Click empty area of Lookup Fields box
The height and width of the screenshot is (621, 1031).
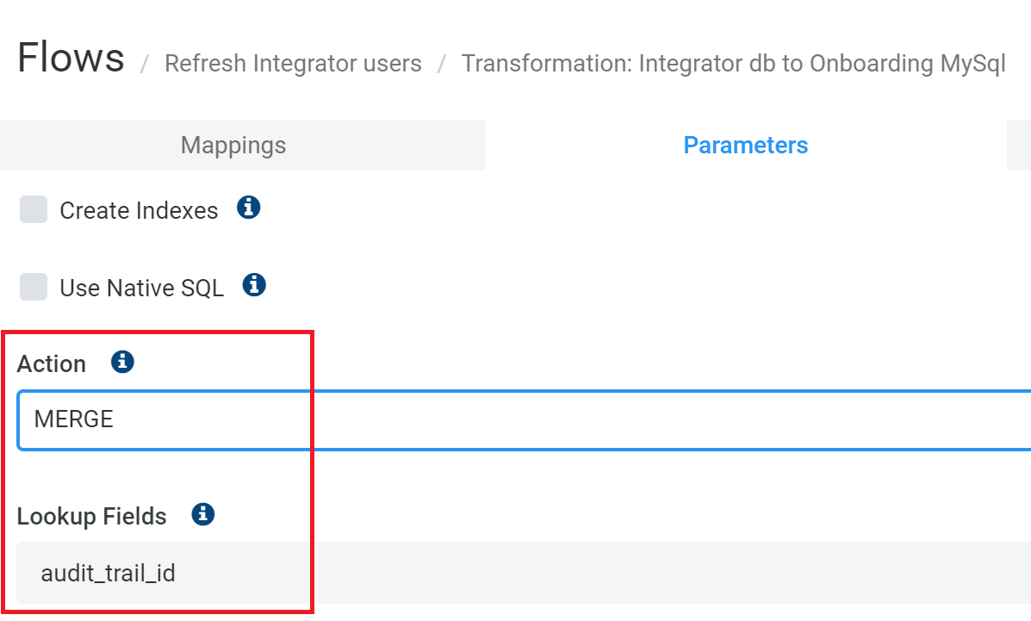point(592,573)
